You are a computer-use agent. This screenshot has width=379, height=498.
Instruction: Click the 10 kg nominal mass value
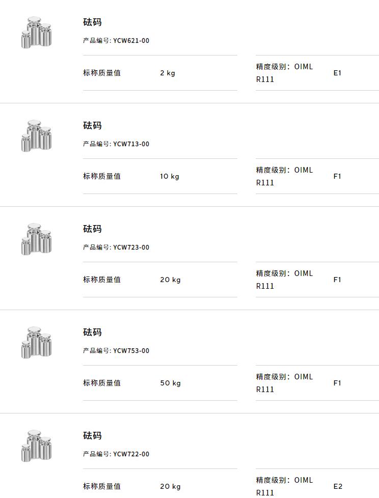(x=169, y=176)
